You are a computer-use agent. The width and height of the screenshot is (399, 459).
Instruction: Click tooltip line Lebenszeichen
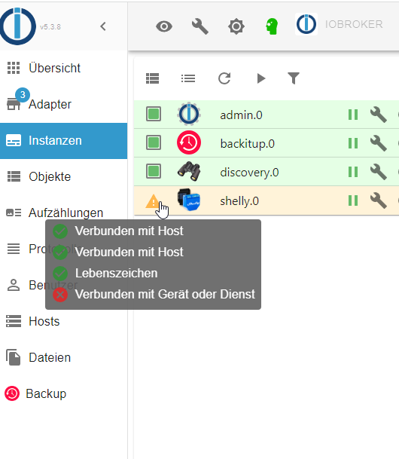point(117,273)
